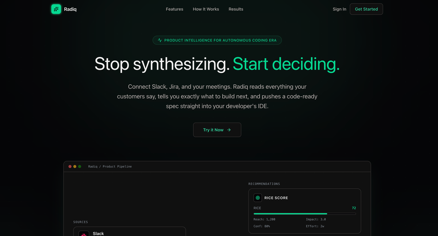
Task: Click 'Conf: 80%' text
Action: (262, 226)
